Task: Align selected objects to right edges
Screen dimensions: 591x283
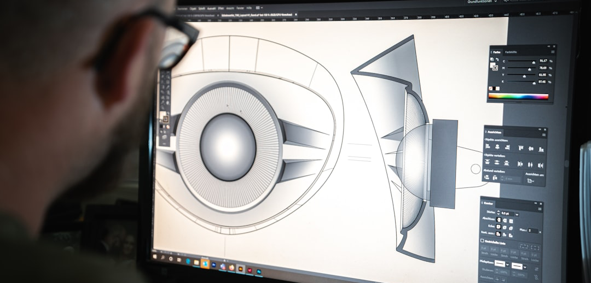Action: coord(507,148)
